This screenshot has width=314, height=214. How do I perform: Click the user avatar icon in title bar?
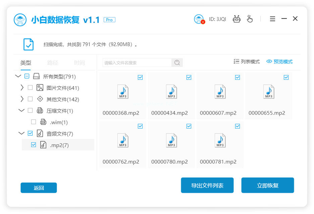199,19
